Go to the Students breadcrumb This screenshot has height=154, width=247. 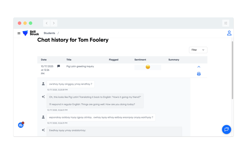coord(49,33)
